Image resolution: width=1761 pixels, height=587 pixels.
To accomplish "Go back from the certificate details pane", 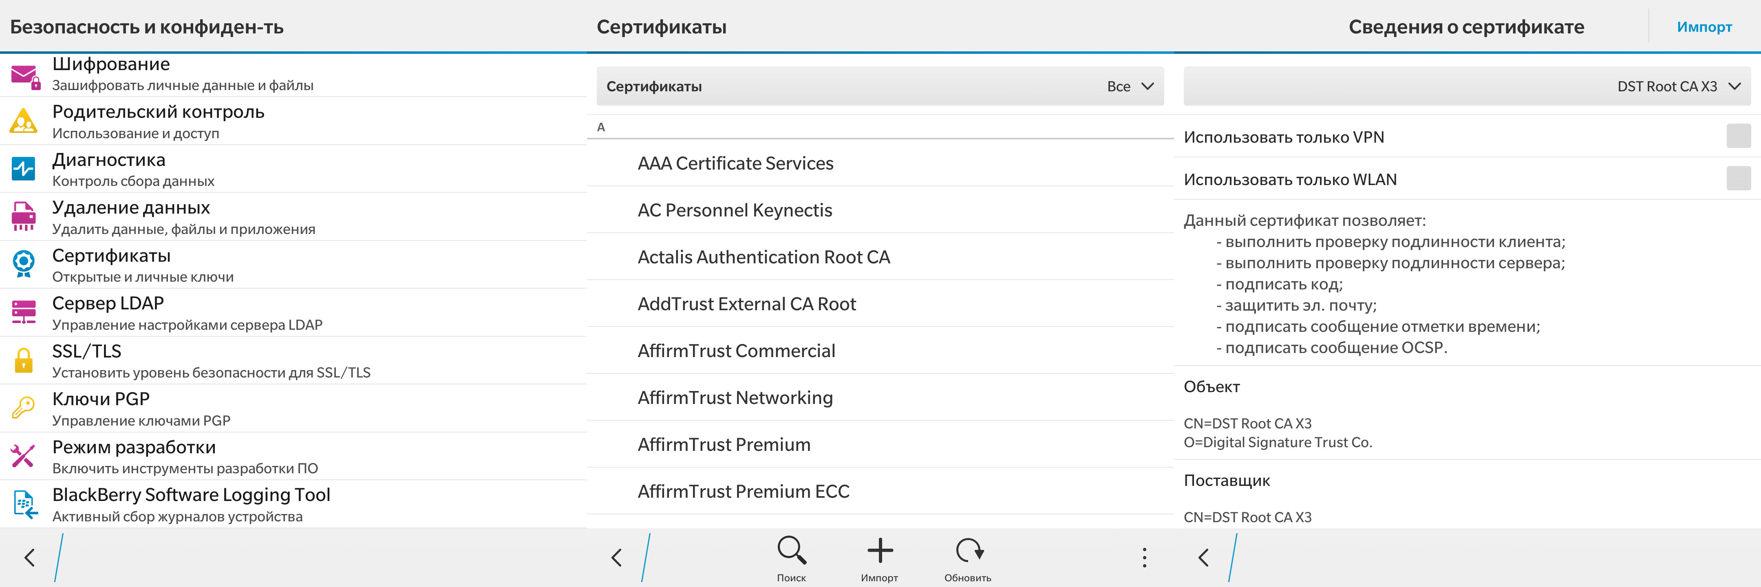I will tap(1204, 558).
